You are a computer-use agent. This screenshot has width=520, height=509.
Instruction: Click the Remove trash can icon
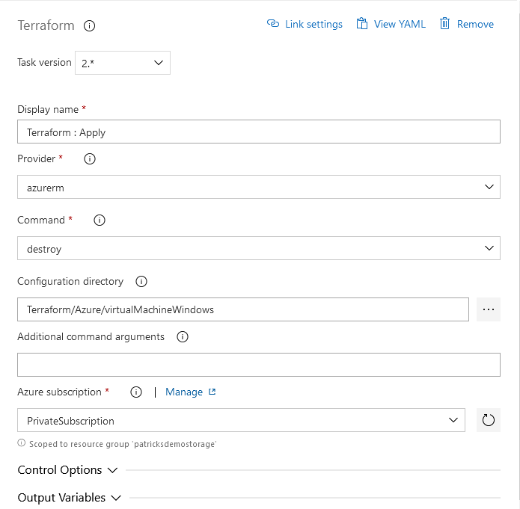(444, 23)
